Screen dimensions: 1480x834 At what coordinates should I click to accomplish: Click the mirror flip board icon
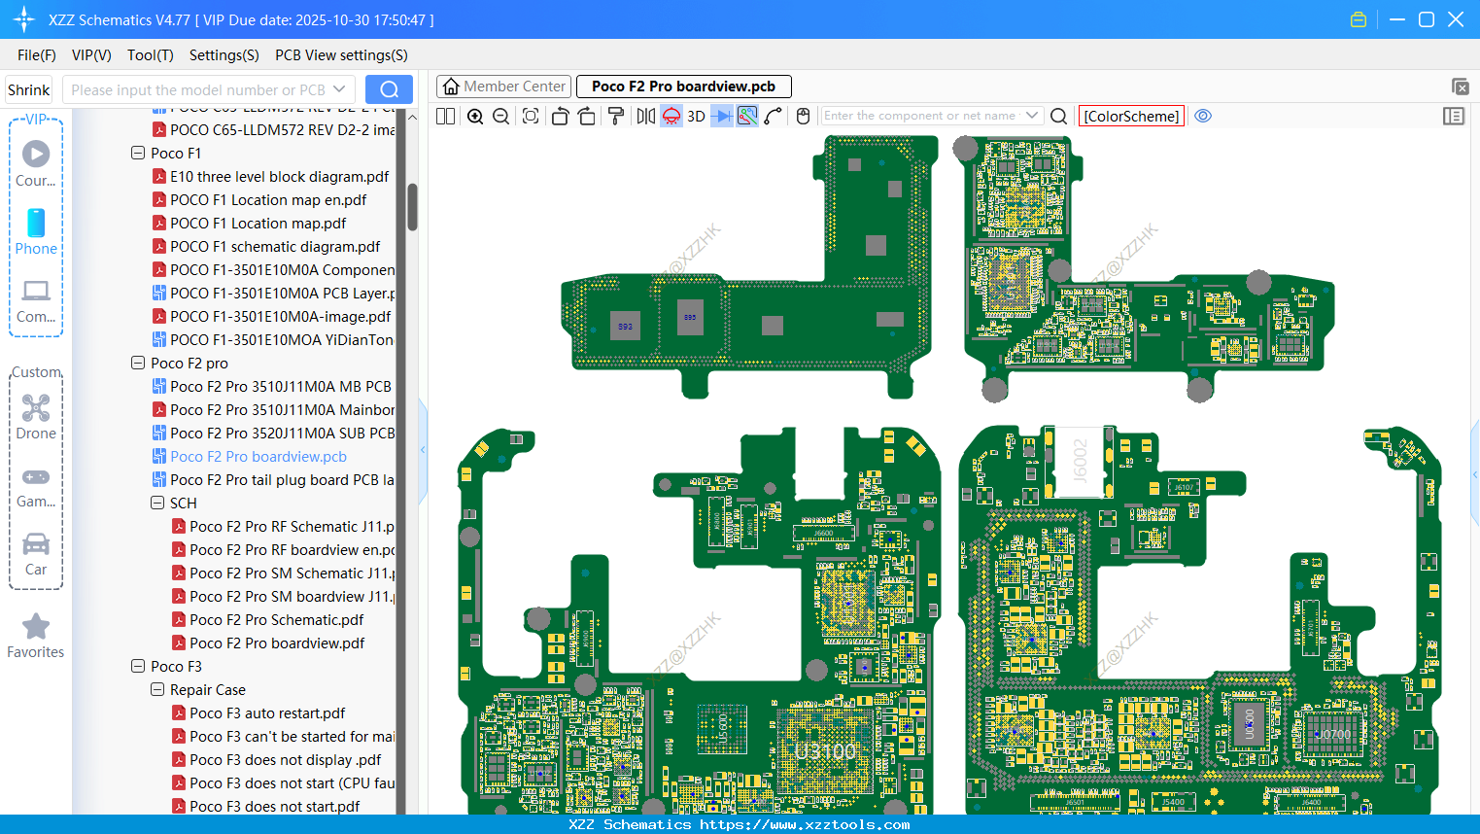click(645, 117)
